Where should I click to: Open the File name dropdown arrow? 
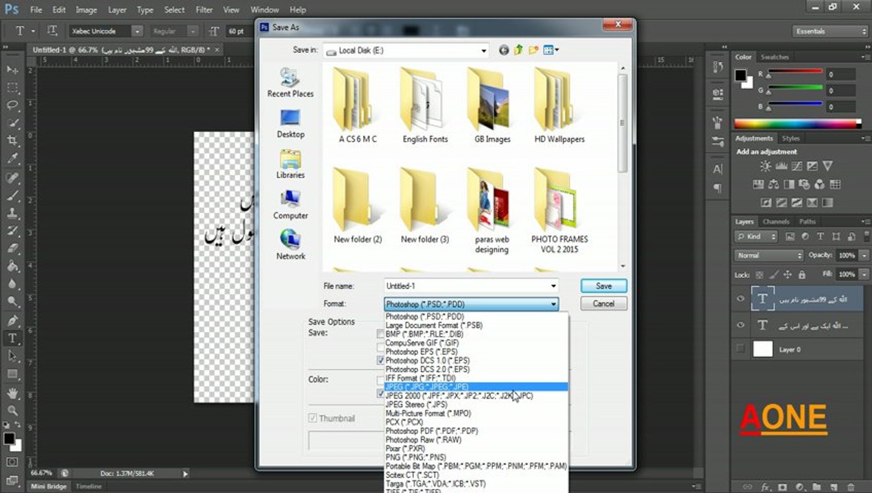[553, 286]
